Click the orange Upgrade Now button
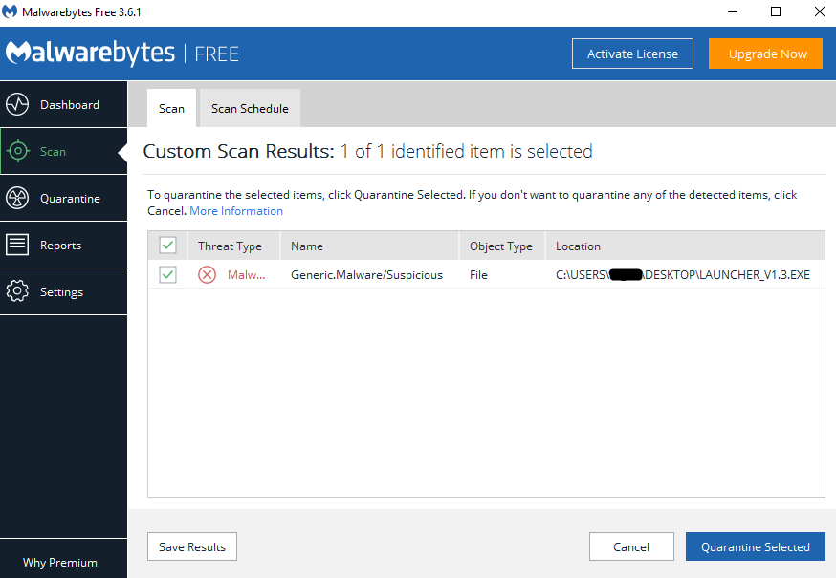 pos(765,54)
